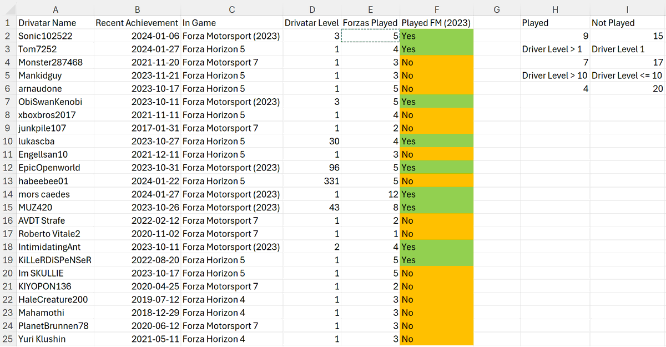The width and height of the screenshot is (666, 347).
Task: Click the 'Played FM (2023)' header cell
Action: tap(437, 23)
